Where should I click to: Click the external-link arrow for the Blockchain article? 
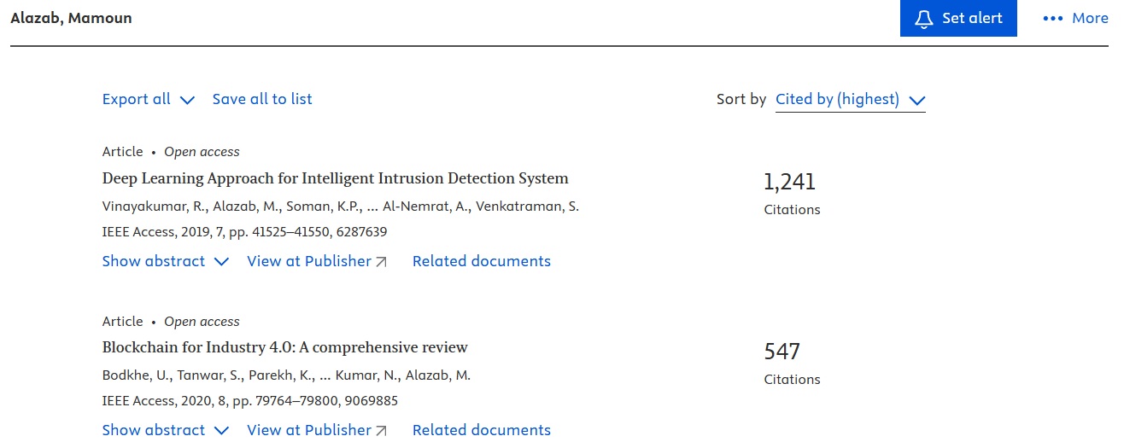[x=382, y=431]
